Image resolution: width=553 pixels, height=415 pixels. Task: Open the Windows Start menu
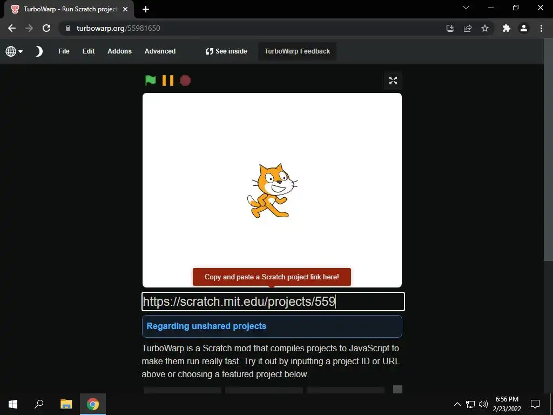13,404
